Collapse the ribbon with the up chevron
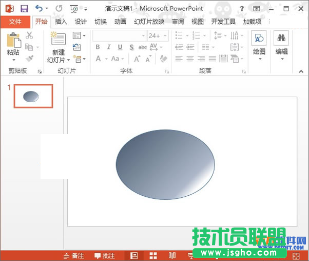The image size is (309, 261). [301, 71]
